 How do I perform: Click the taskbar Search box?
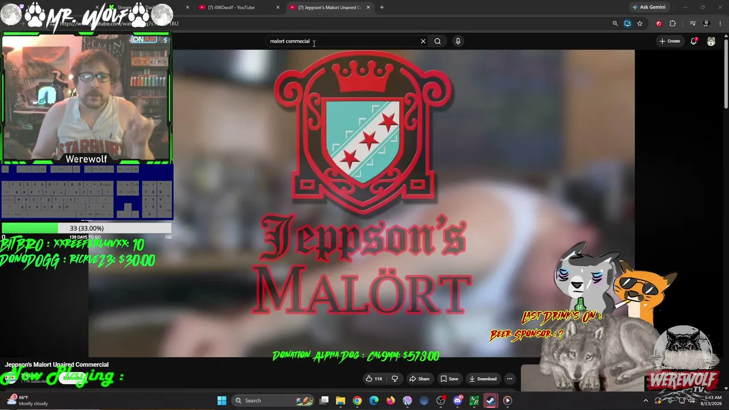(273, 400)
